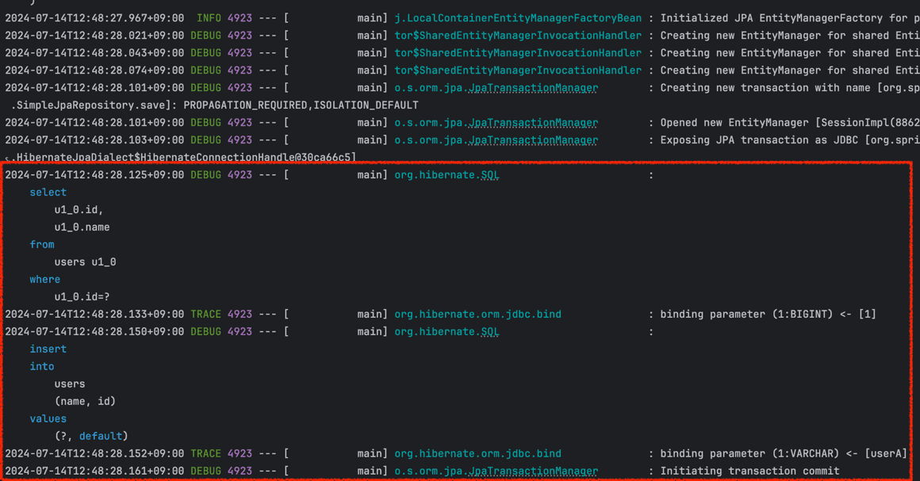Click the INFO level label

click(209, 18)
